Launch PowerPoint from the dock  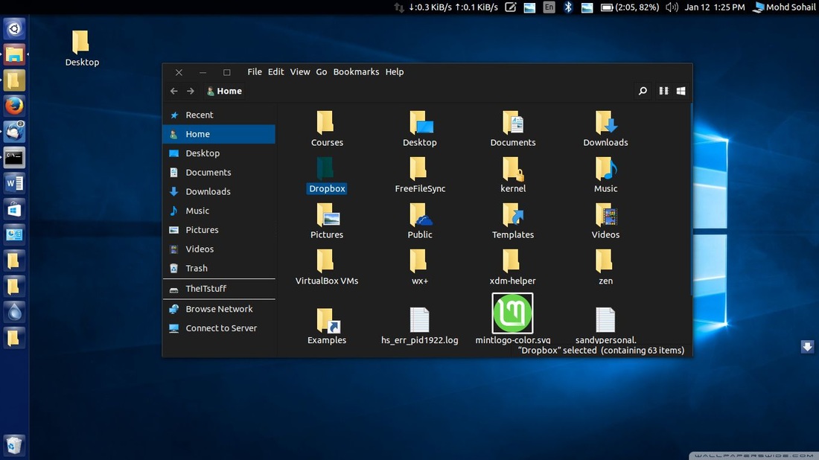pyautogui.click(x=14, y=234)
